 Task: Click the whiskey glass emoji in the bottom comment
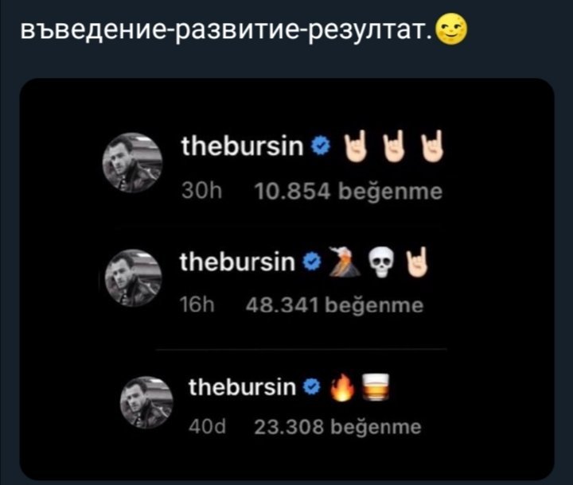point(376,387)
